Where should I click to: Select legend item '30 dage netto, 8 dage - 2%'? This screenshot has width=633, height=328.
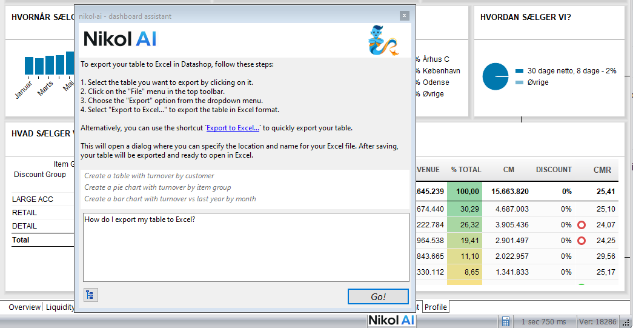click(566, 71)
